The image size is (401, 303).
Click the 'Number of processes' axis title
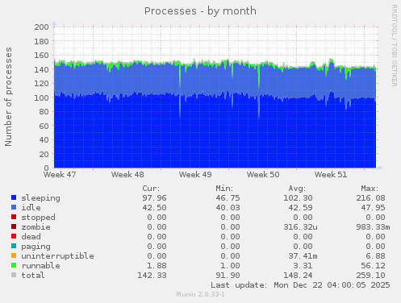point(9,97)
